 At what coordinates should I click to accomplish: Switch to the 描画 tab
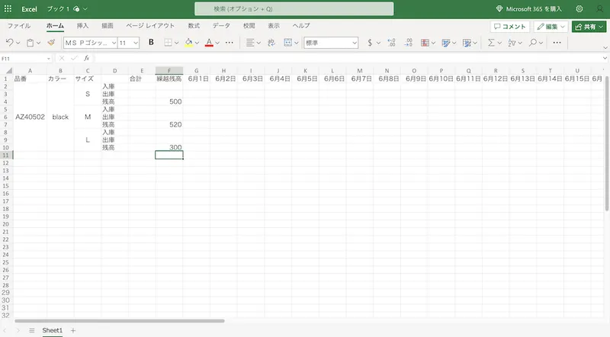click(x=108, y=26)
